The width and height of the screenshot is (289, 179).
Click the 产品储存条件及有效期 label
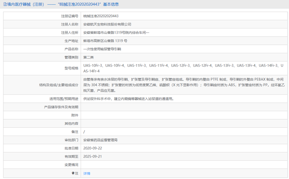(61, 107)
